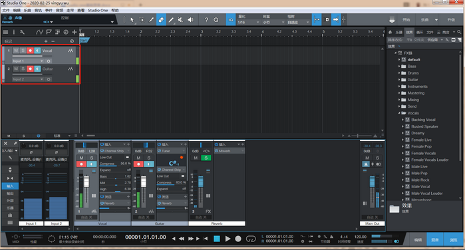Click the browser home icon
Viewport: 465px width, 250px height.
tap(390, 32)
